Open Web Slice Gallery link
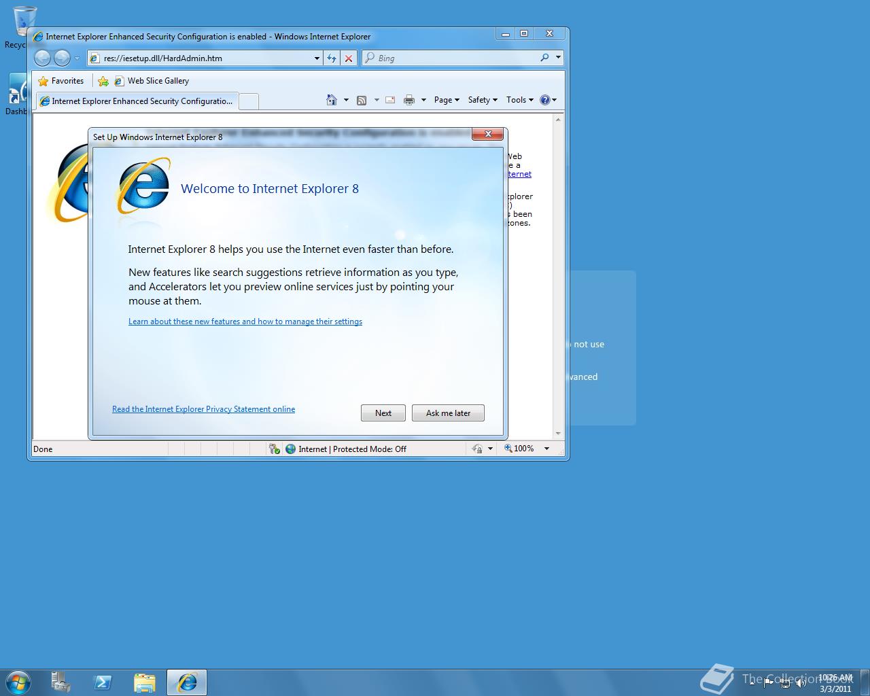This screenshot has height=696, width=870. 152,81
